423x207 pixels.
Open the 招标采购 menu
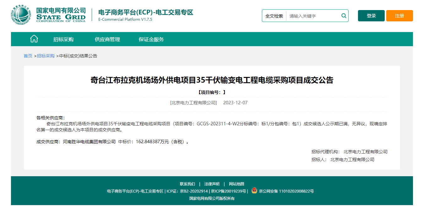64,39
